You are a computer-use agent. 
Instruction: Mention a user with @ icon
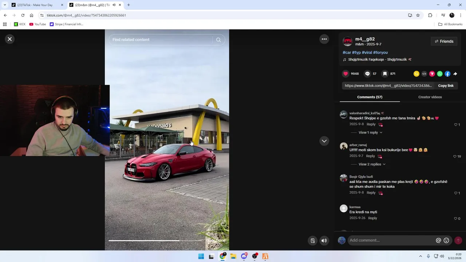tap(438, 241)
